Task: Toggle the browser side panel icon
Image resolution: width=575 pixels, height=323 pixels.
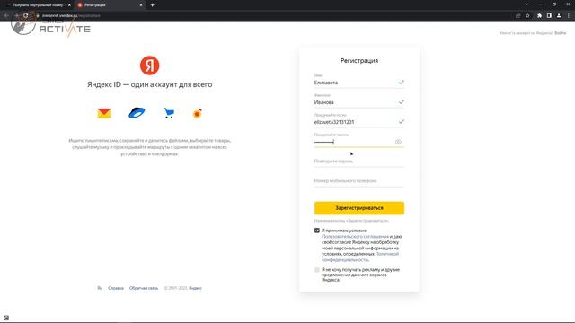Action: (549, 16)
